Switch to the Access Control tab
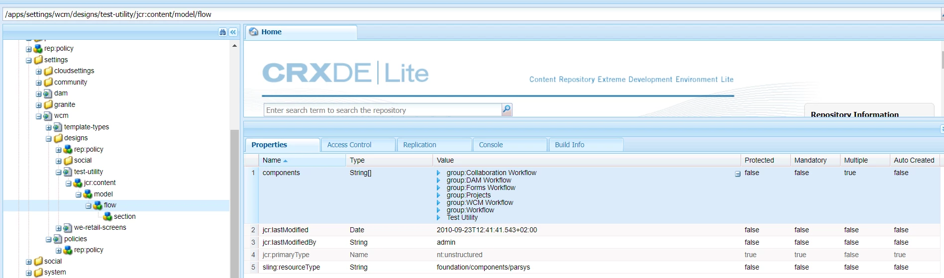944x278 pixels. coord(358,145)
